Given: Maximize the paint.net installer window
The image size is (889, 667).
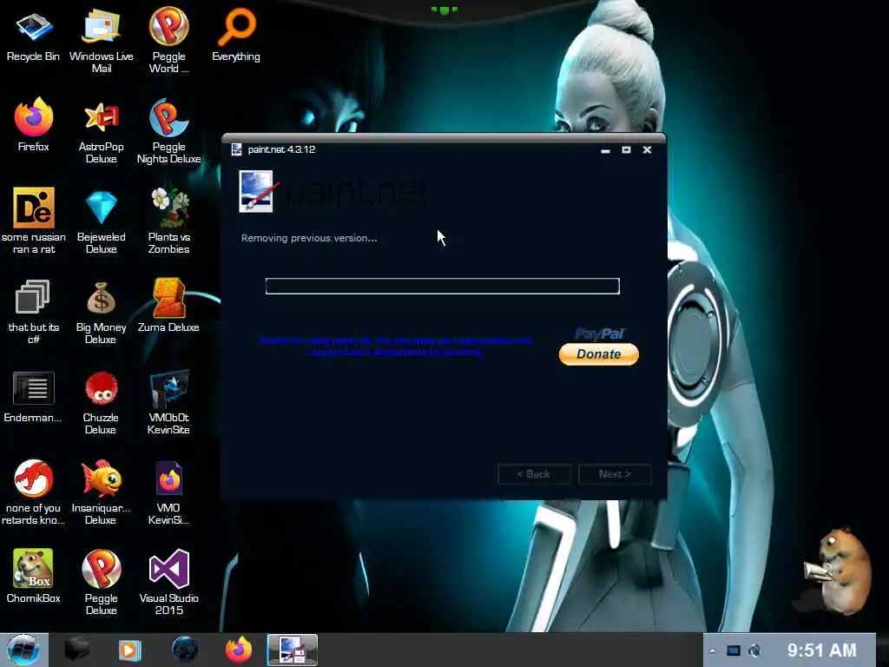Looking at the screenshot, I should (x=626, y=149).
